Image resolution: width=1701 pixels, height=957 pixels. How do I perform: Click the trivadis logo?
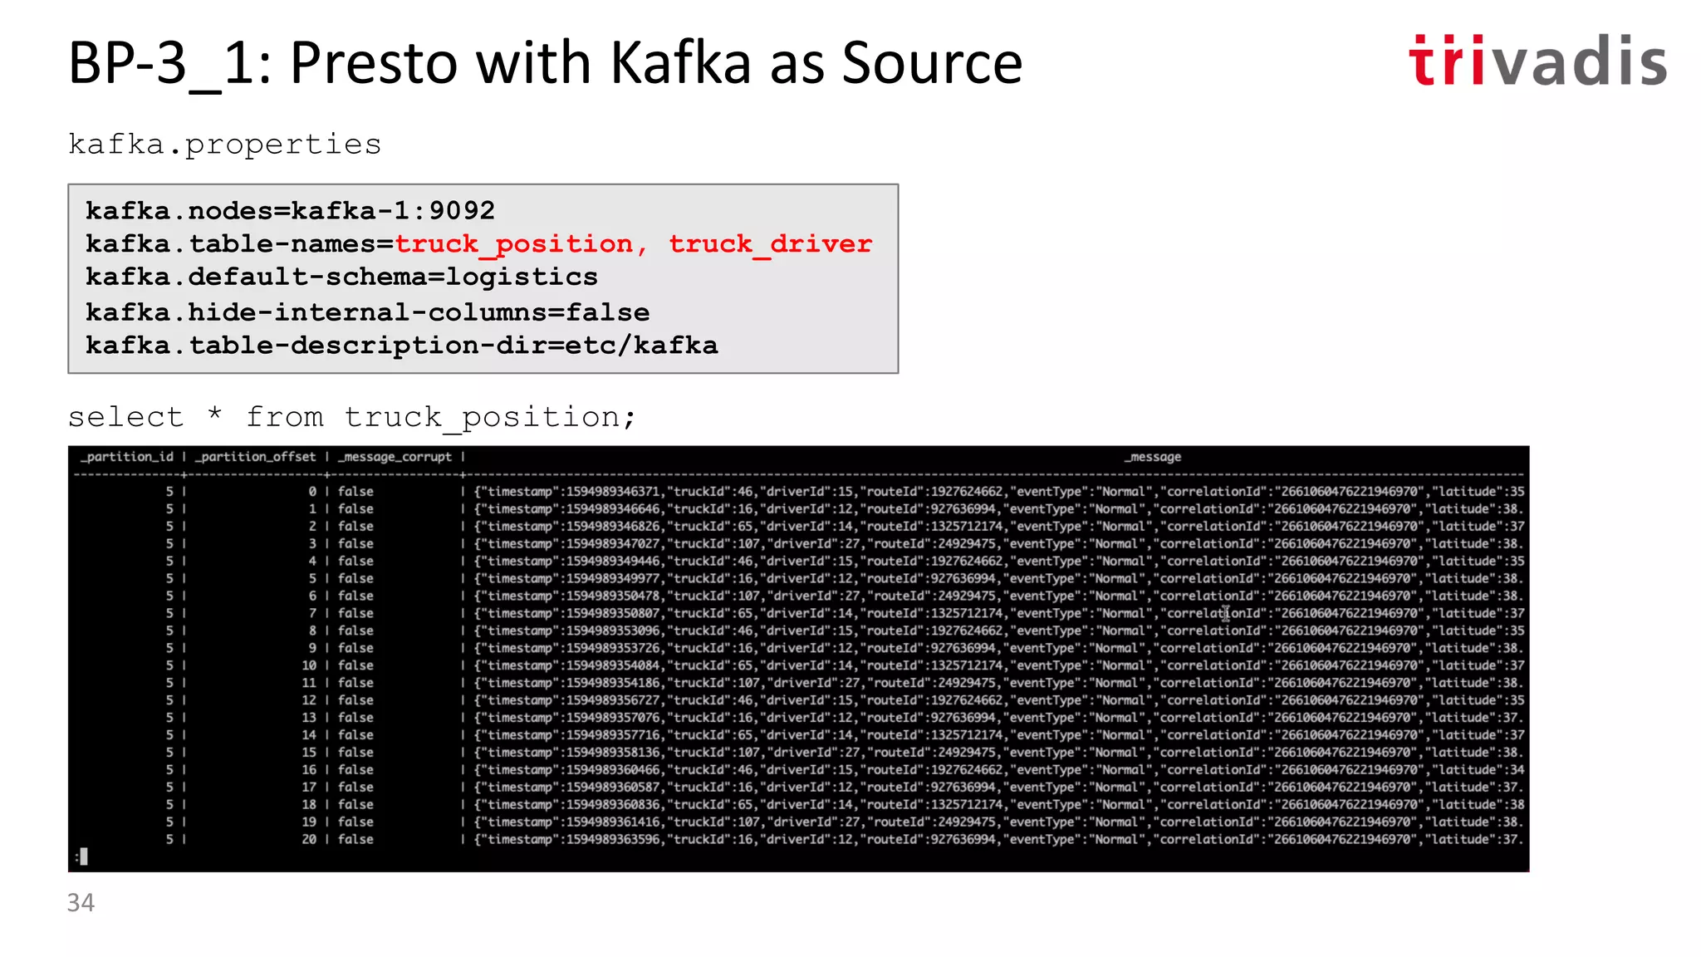click(x=1537, y=61)
